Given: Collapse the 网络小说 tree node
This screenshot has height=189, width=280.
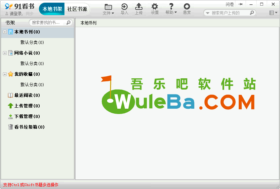Looking at the screenshot, I should pos(5,53).
